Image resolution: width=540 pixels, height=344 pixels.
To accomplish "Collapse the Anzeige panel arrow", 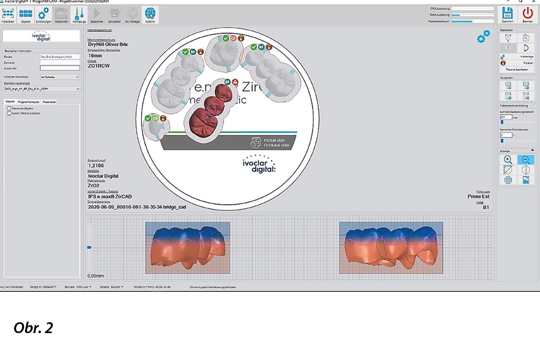I will (532, 151).
